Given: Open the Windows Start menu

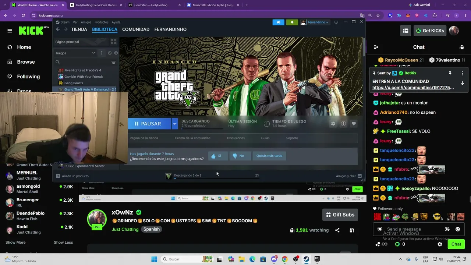Looking at the screenshot, I should [x=154, y=259].
